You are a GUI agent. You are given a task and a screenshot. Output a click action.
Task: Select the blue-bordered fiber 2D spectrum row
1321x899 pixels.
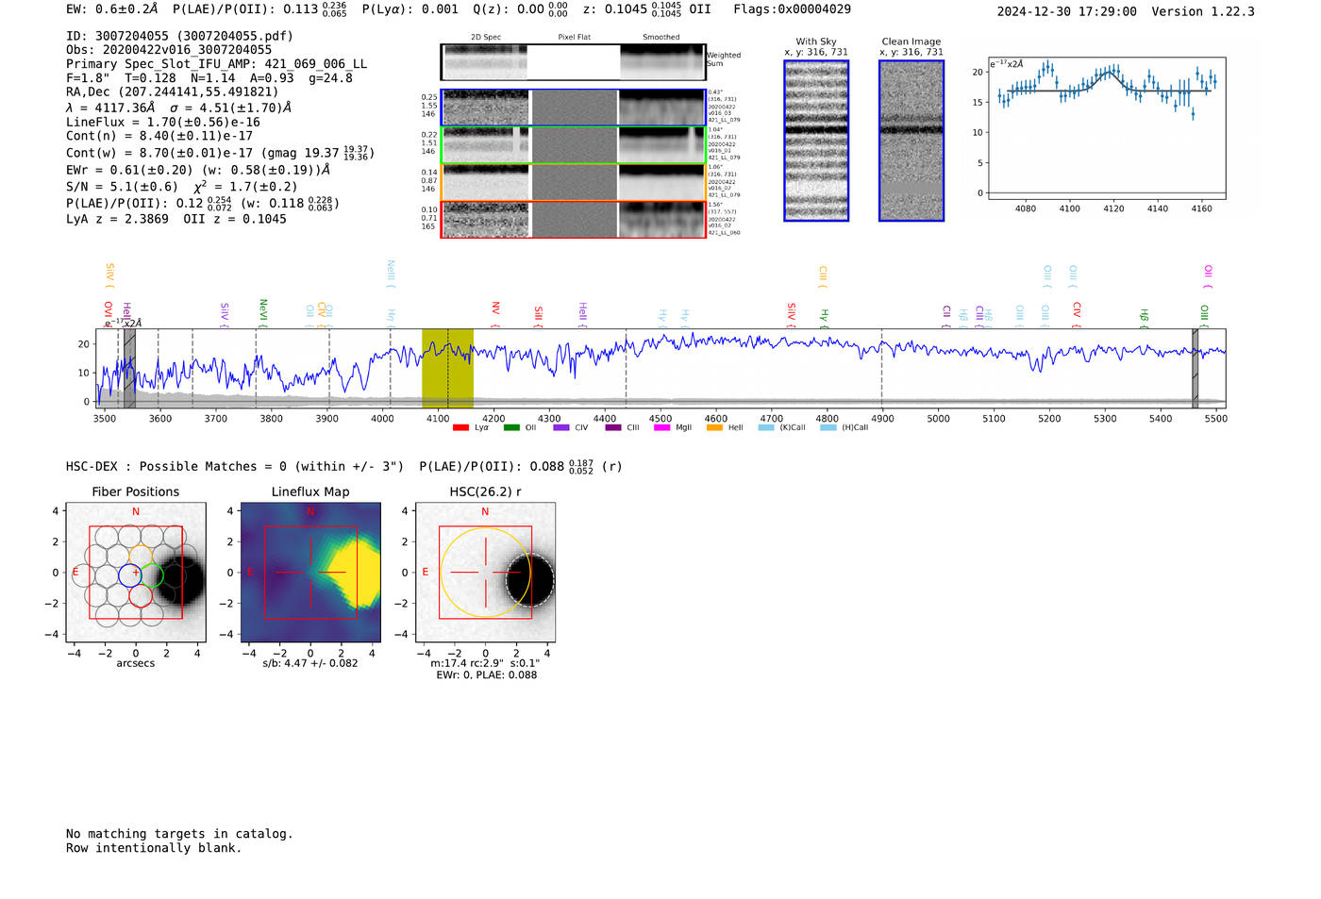[574, 108]
